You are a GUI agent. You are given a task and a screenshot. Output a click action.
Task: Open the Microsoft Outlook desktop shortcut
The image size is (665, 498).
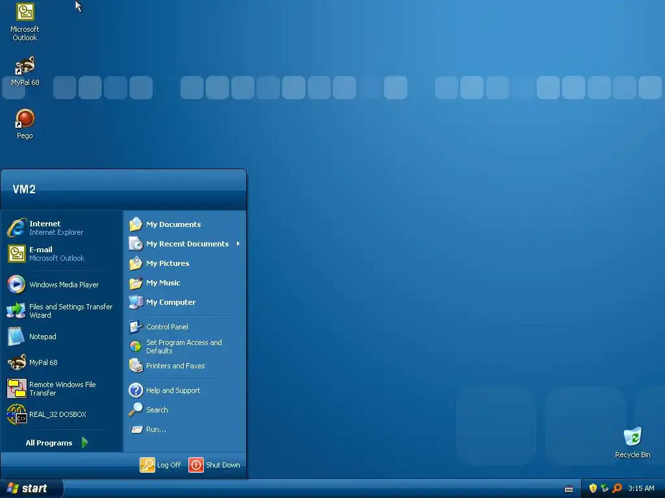point(25,22)
